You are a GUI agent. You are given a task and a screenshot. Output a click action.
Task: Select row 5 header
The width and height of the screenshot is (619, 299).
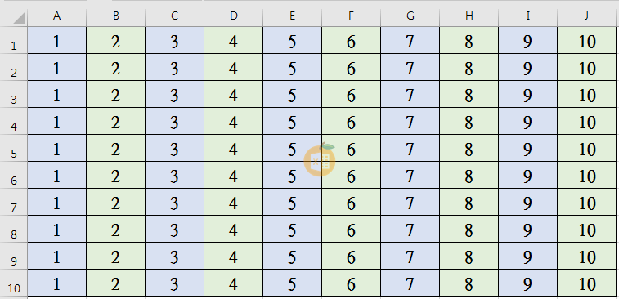point(14,148)
